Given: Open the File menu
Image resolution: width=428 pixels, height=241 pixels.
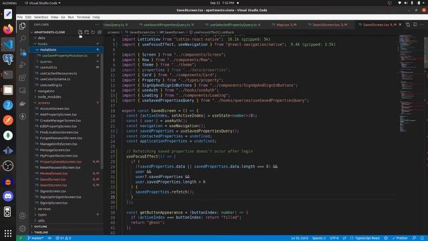Looking at the screenshot, I should coord(20,17).
